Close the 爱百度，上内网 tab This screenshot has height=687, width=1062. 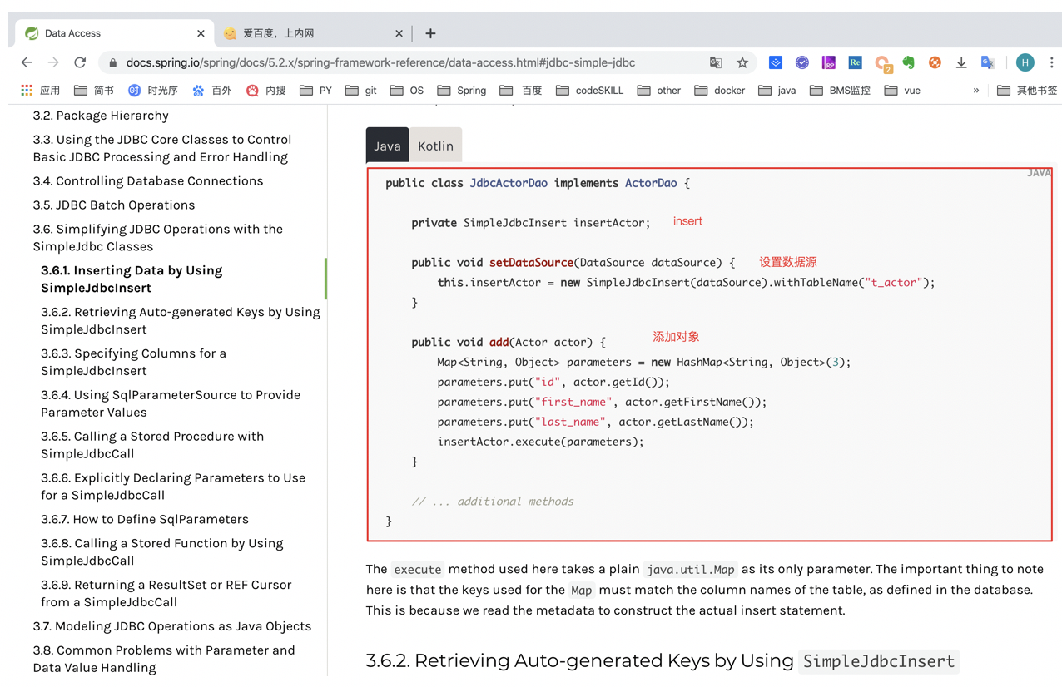(399, 33)
